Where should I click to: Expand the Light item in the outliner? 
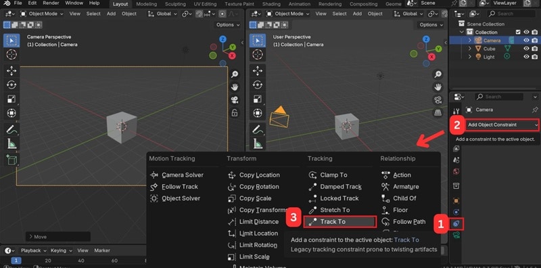pos(469,57)
